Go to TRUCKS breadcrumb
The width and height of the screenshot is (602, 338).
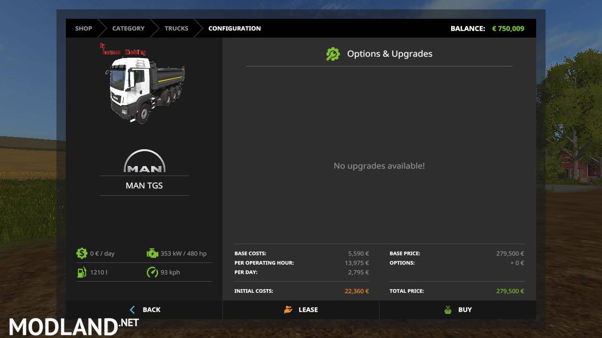click(x=176, y=28)
